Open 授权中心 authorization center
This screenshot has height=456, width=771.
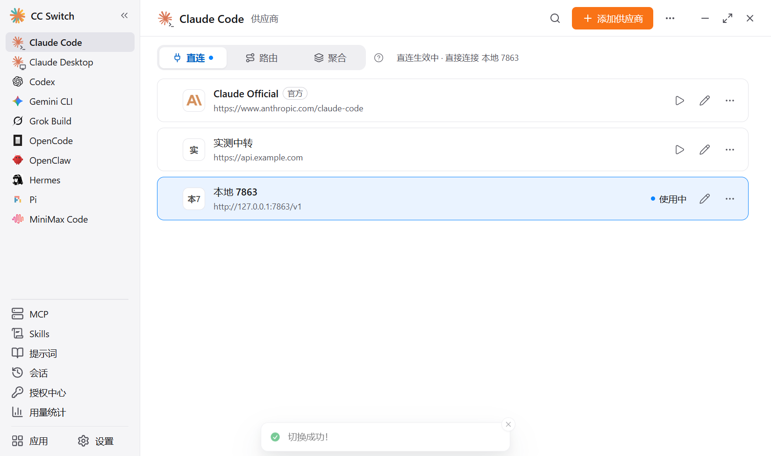pos(70,393)
